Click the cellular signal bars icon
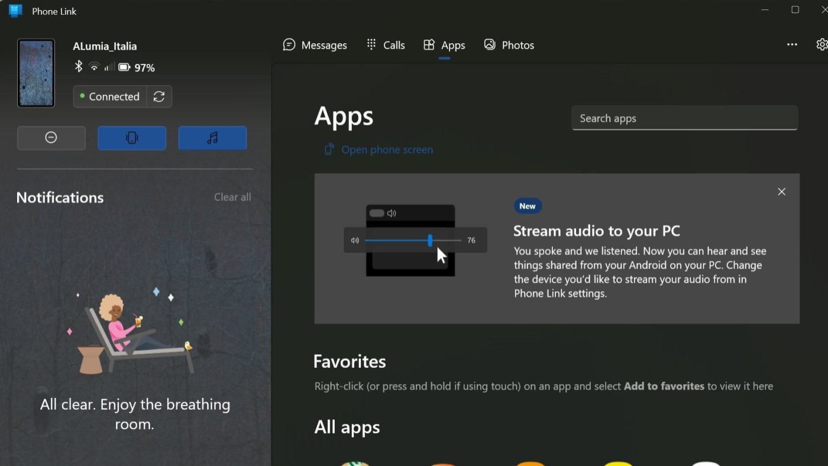 (x=109, y=67)
